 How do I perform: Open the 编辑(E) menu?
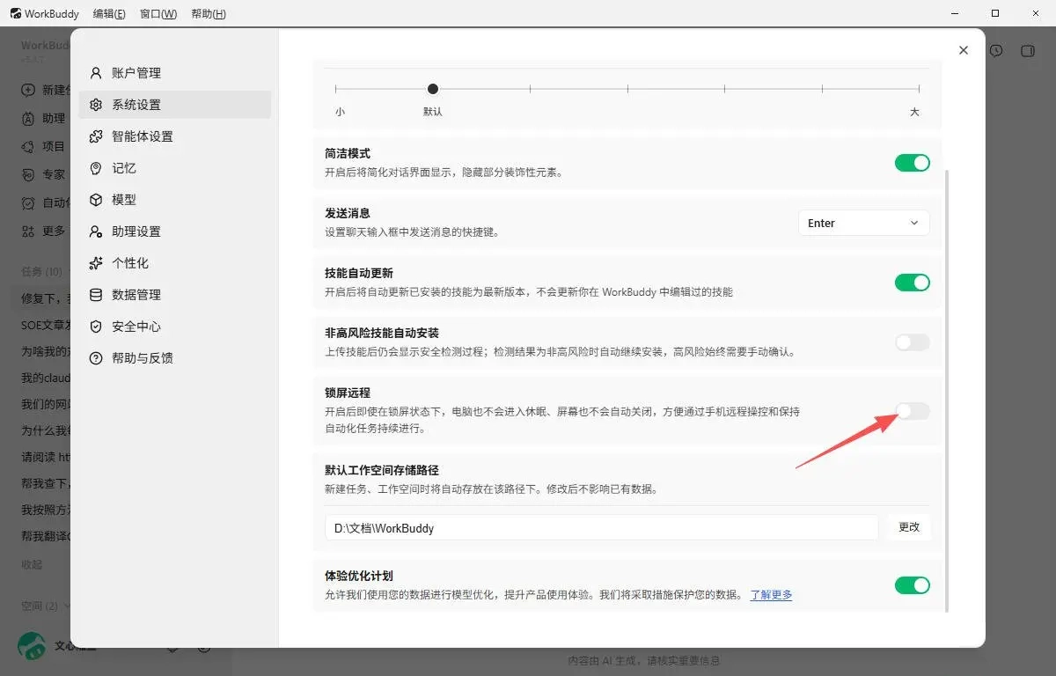coord(109,13)
